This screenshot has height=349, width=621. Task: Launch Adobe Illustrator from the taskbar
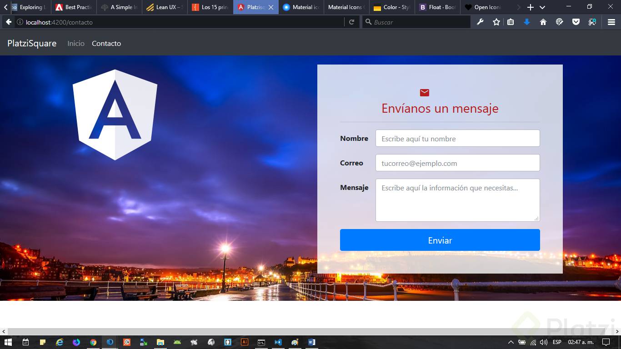pyautogui.click(x=245, y=342)
